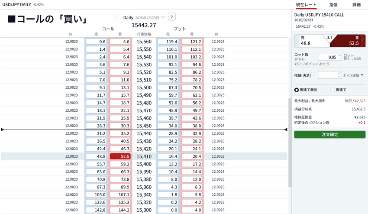Go to previous day's option chain arrow
Screen dimensions: 368x214
[116, 17]
